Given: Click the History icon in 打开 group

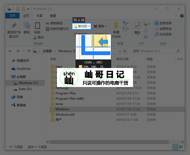Looking at the screenshot, I should coord(146,37).
